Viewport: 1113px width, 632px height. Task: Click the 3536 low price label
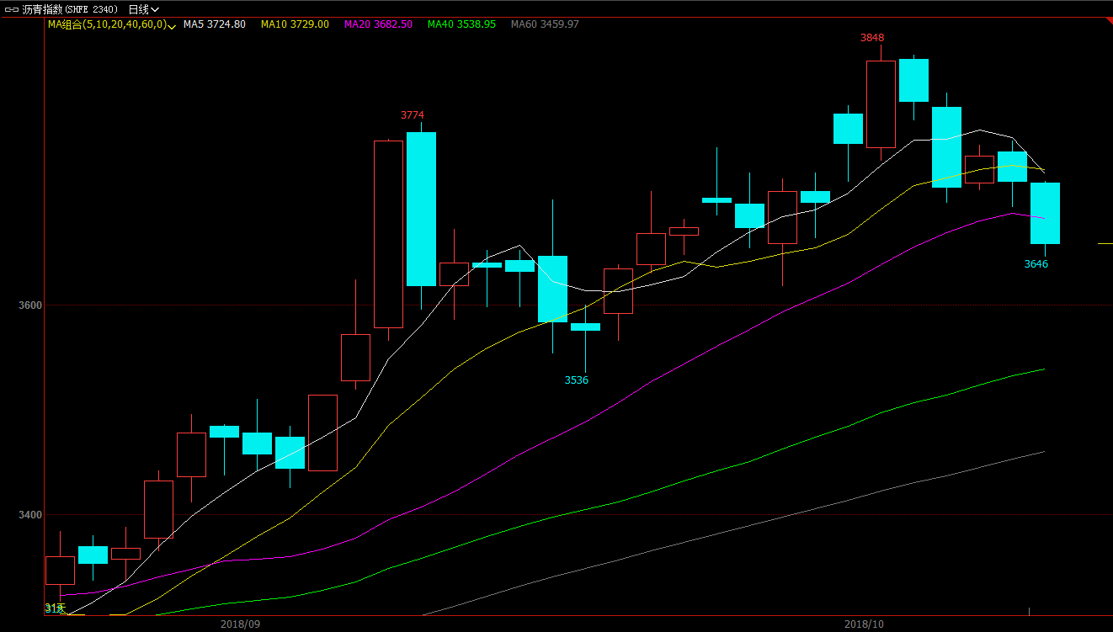(x=577, y=380)
